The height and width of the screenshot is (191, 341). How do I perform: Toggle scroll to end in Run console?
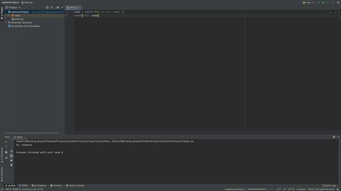[x=11, y=156]
